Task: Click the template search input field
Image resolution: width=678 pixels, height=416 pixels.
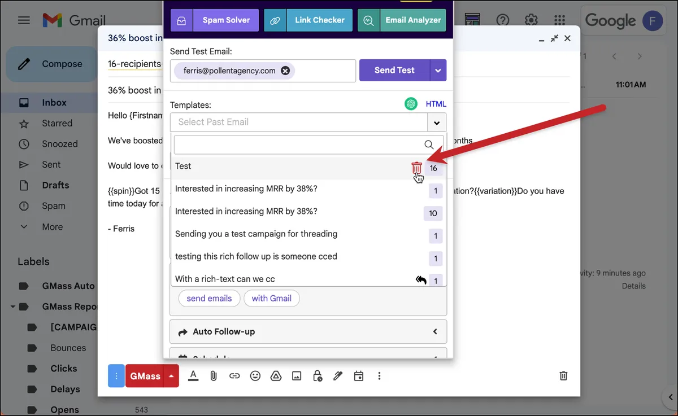Action: pyautogui.click(x=308, y=144)
